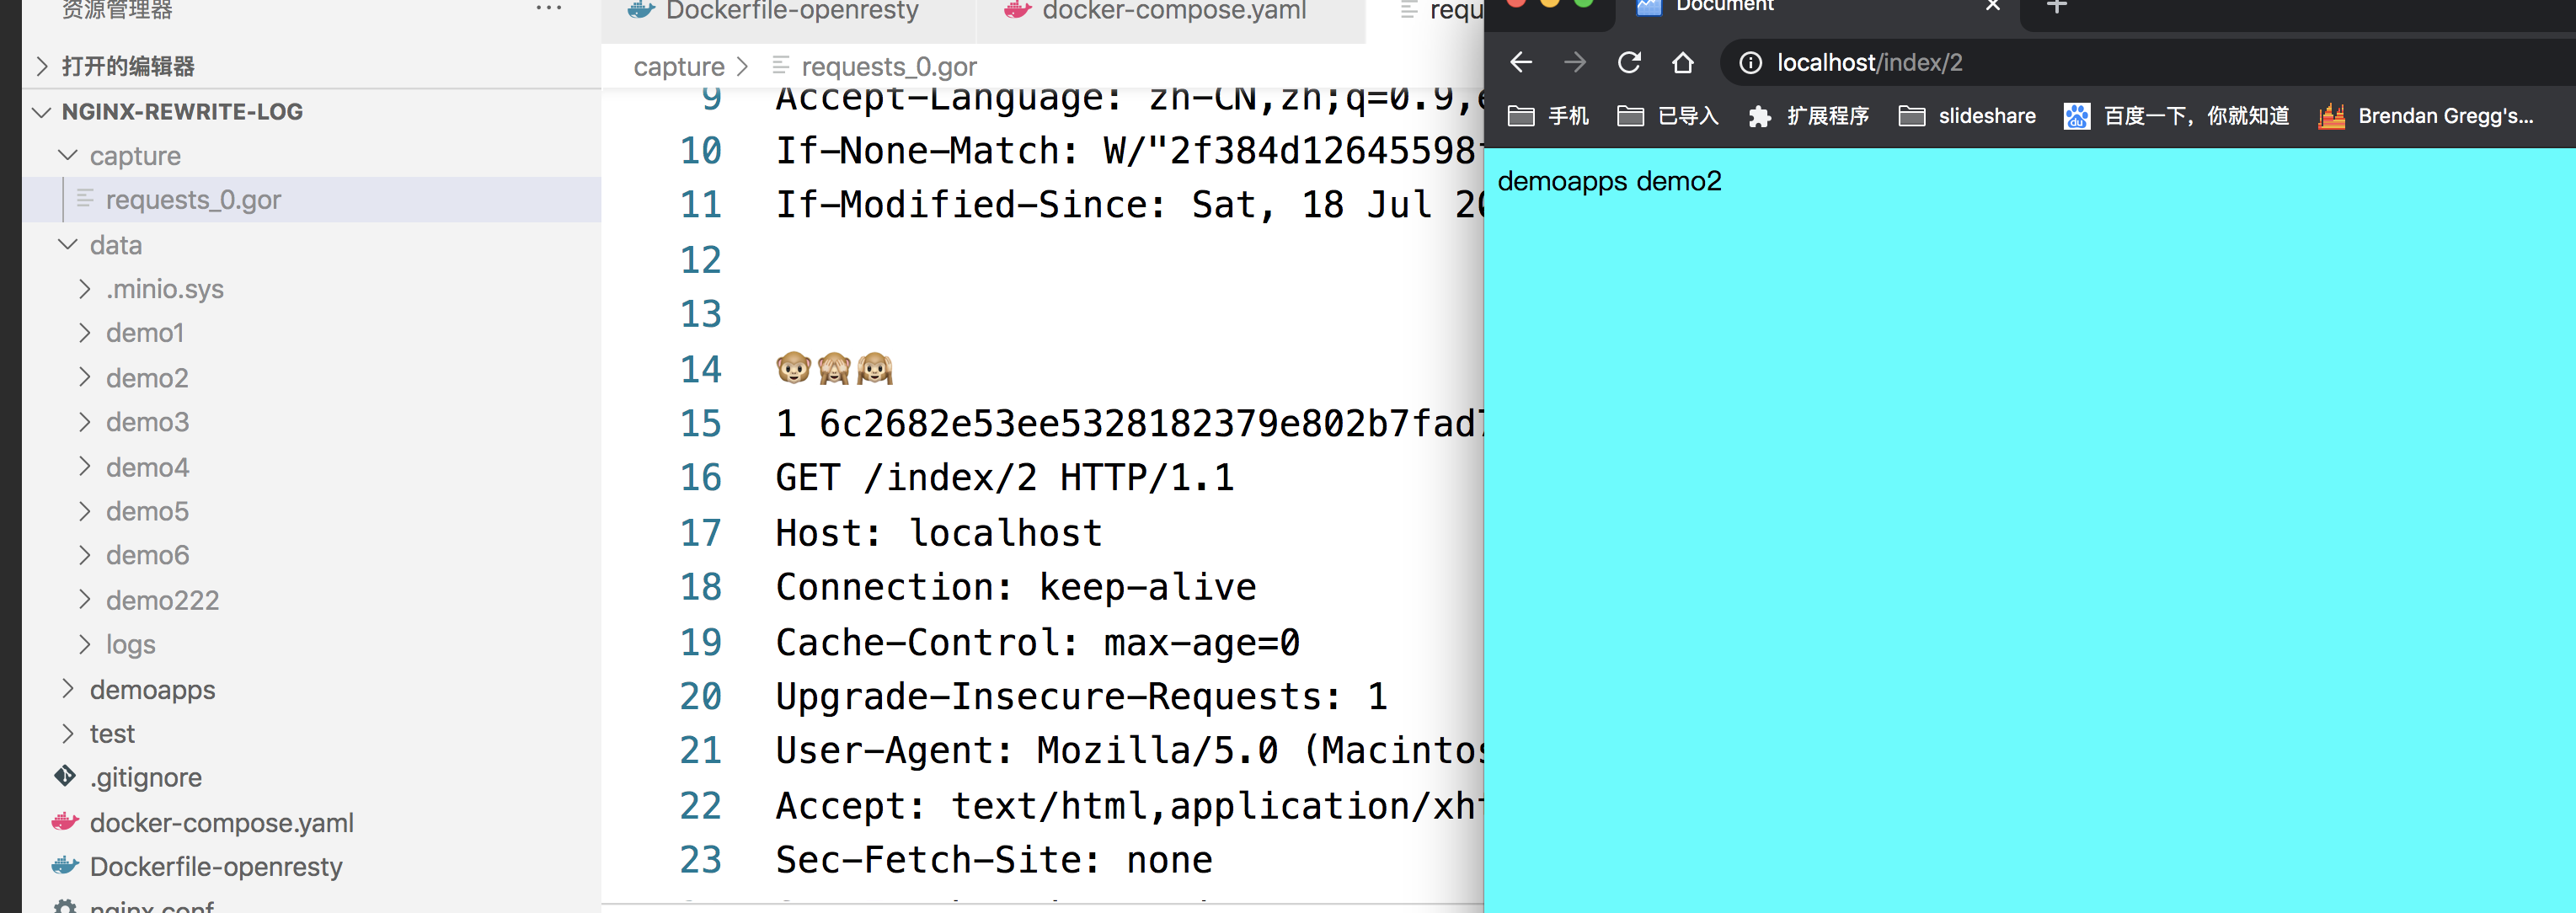The height and width of the screenshot is (913, 2576).
Task: Open the 扩展程序 extensions bookmark
Action: coord(1808,116)
